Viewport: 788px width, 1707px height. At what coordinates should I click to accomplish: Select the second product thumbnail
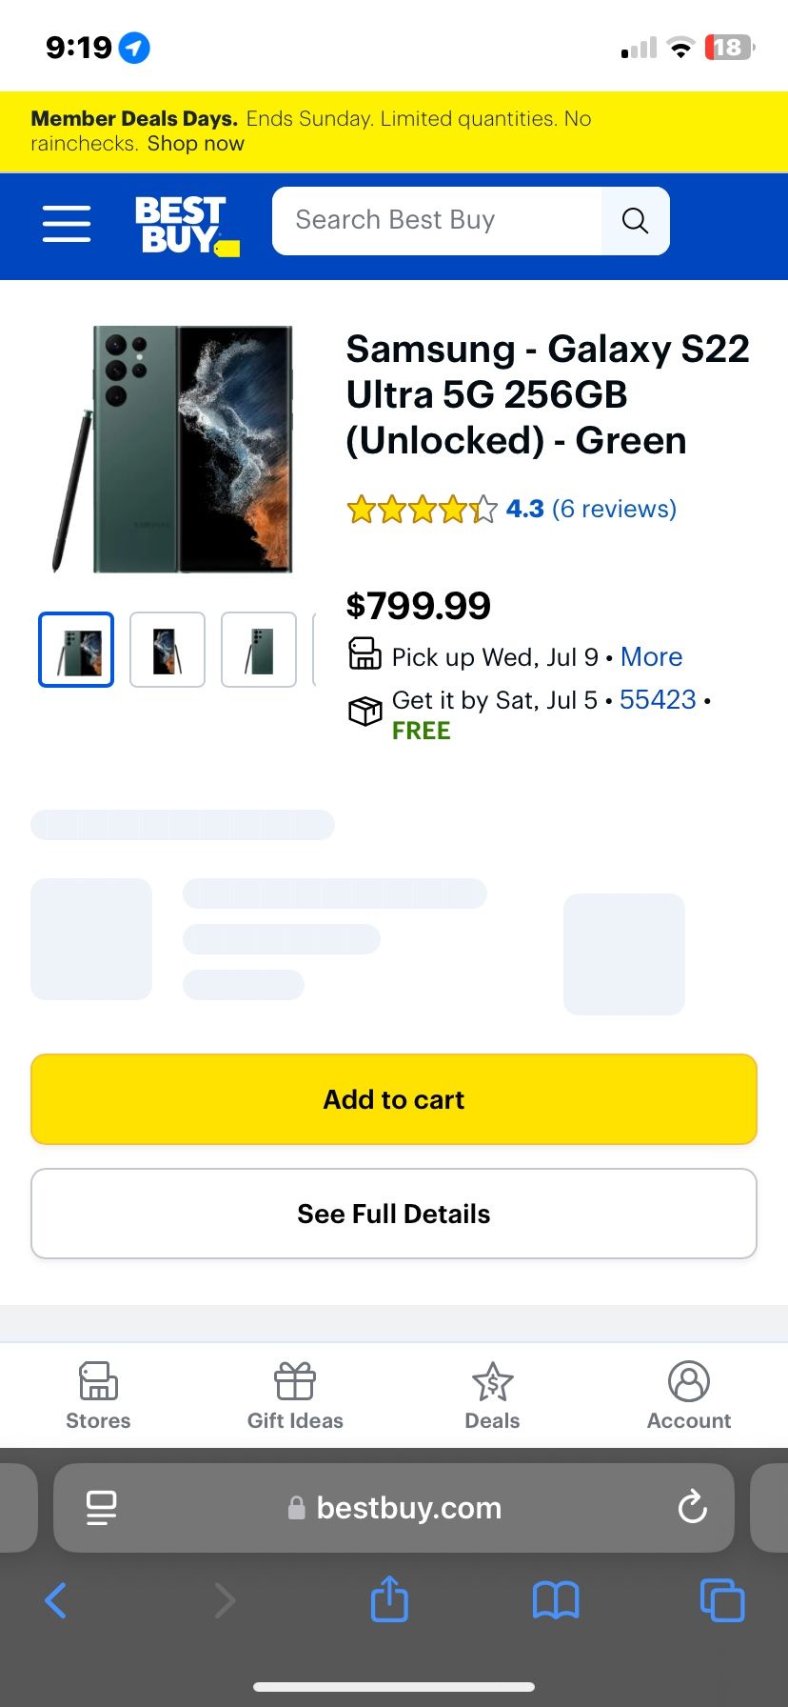(x=167, y=650)
